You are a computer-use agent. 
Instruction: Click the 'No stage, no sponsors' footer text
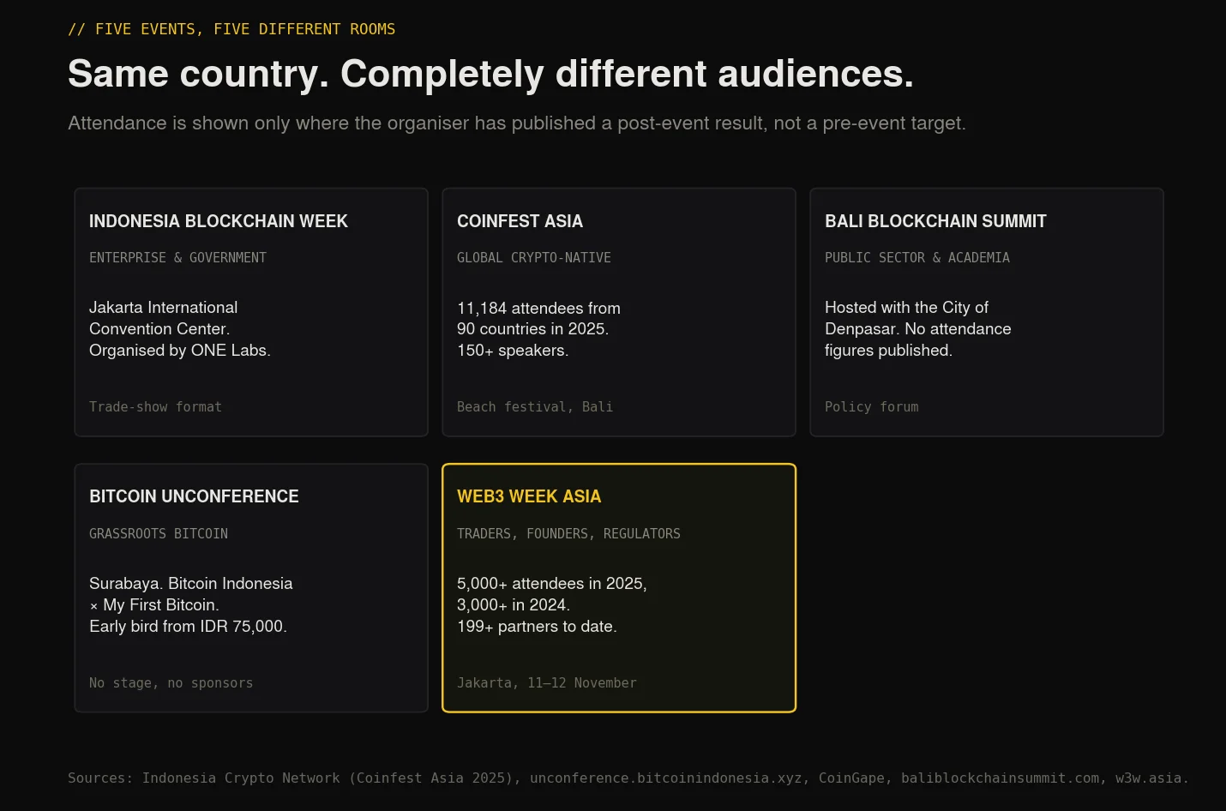(x=171, y=682)
